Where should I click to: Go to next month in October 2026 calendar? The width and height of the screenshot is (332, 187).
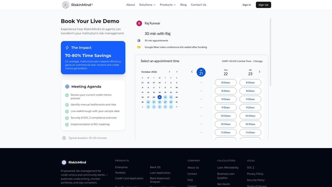[x=177, y=72]
